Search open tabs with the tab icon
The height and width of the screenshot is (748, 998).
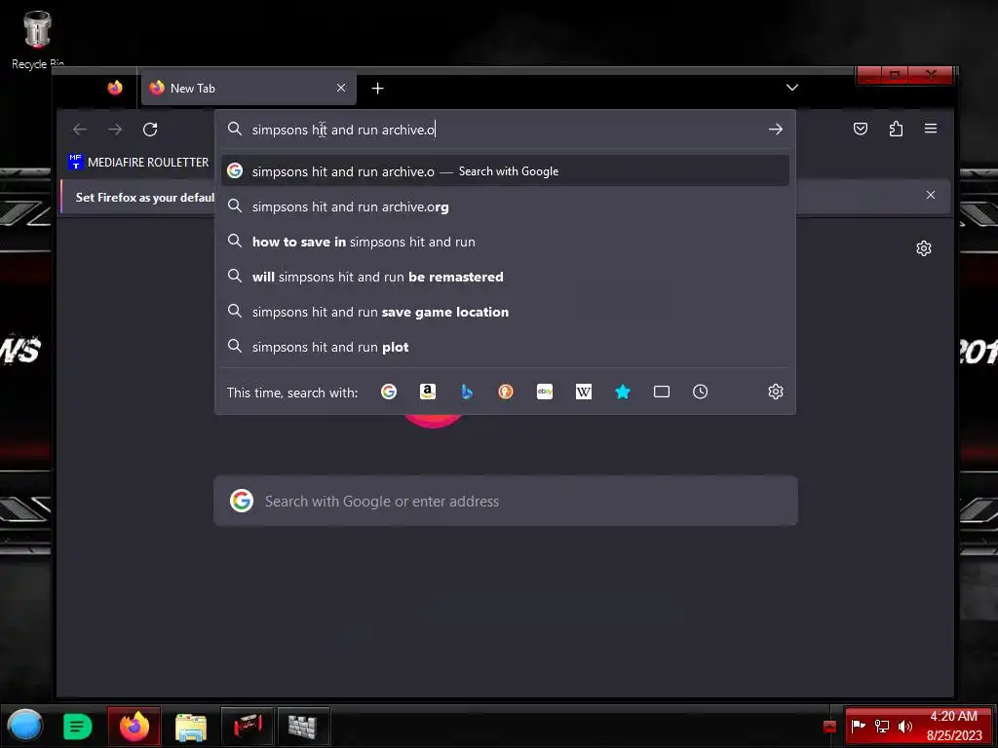(662, 392)
